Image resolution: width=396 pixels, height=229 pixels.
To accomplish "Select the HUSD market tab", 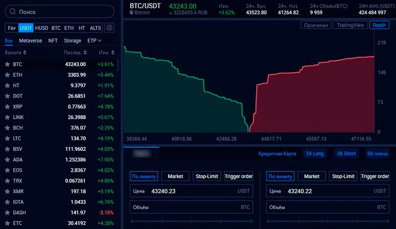I will tap(42, 28).
